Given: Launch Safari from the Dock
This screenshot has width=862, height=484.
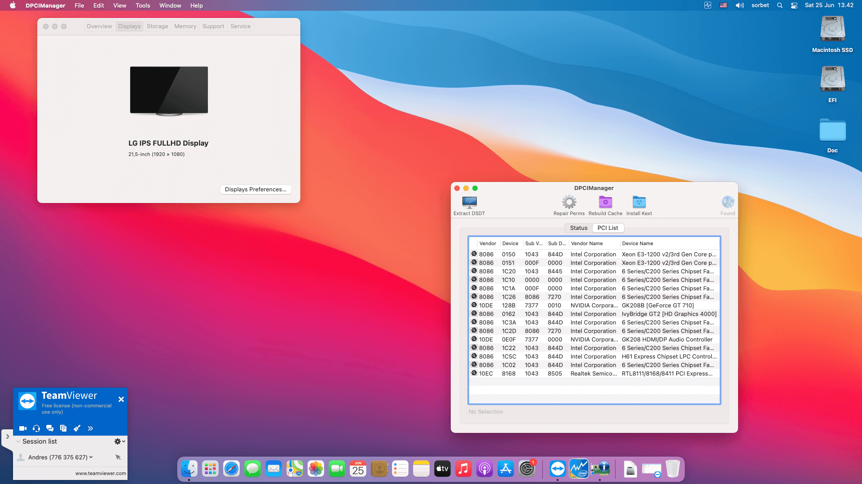Looking at the screenshot, I should pyautogui.click(x=232, y=469).
